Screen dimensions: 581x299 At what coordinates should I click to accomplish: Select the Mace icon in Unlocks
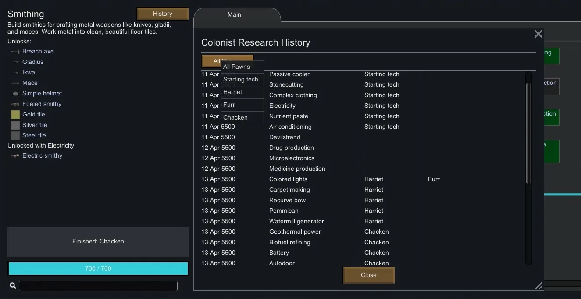tap(15, 83)
